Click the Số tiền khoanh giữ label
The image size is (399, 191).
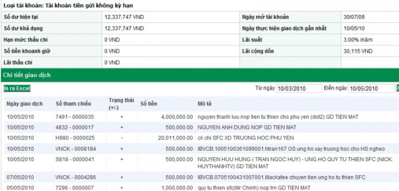pyautogui.click(x=27, y=51)
